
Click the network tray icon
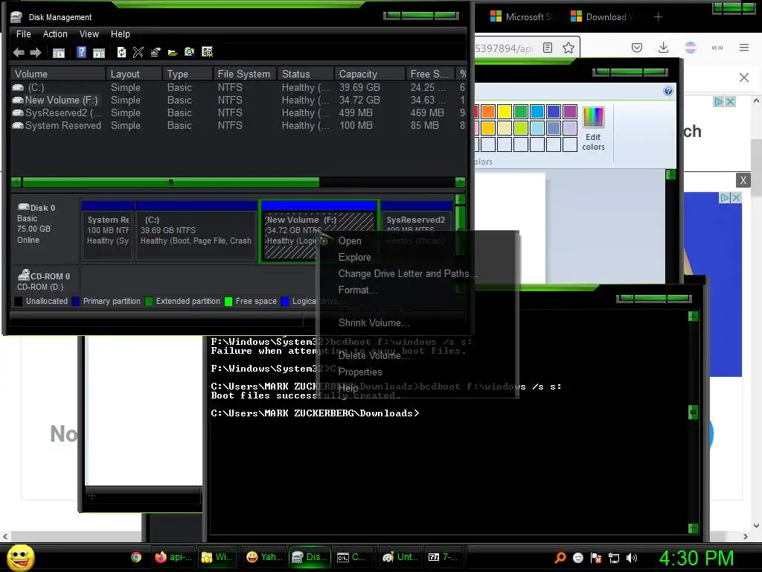tap(614, 558)
